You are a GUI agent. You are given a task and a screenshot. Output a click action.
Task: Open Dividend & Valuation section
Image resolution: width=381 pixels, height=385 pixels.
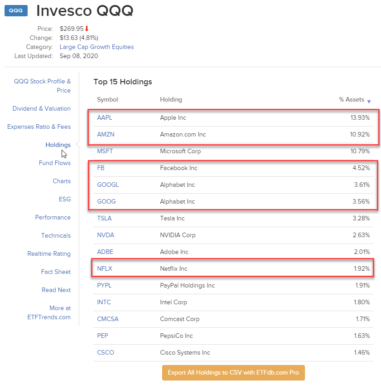(x=42, y=108)
